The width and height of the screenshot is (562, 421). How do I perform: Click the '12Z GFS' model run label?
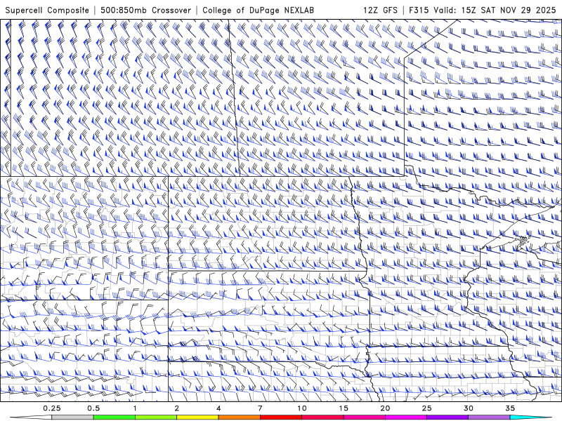(380, 11)
